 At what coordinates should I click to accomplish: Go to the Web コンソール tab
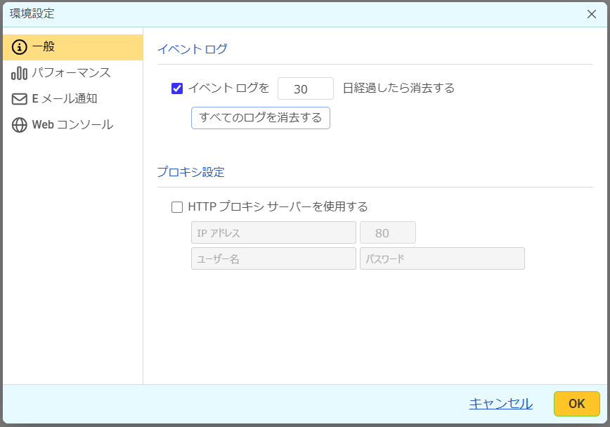[x=73, y=125]
